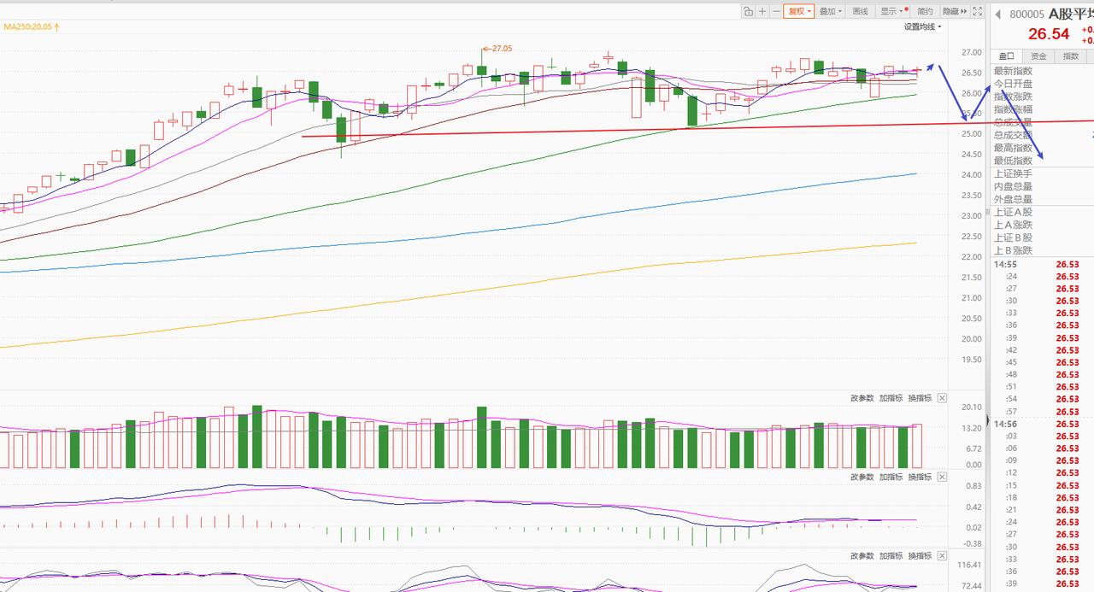This screenshot has height=592, width=1094.
Task: Select the 上证B股 row
Action: tap(1043, 238)
